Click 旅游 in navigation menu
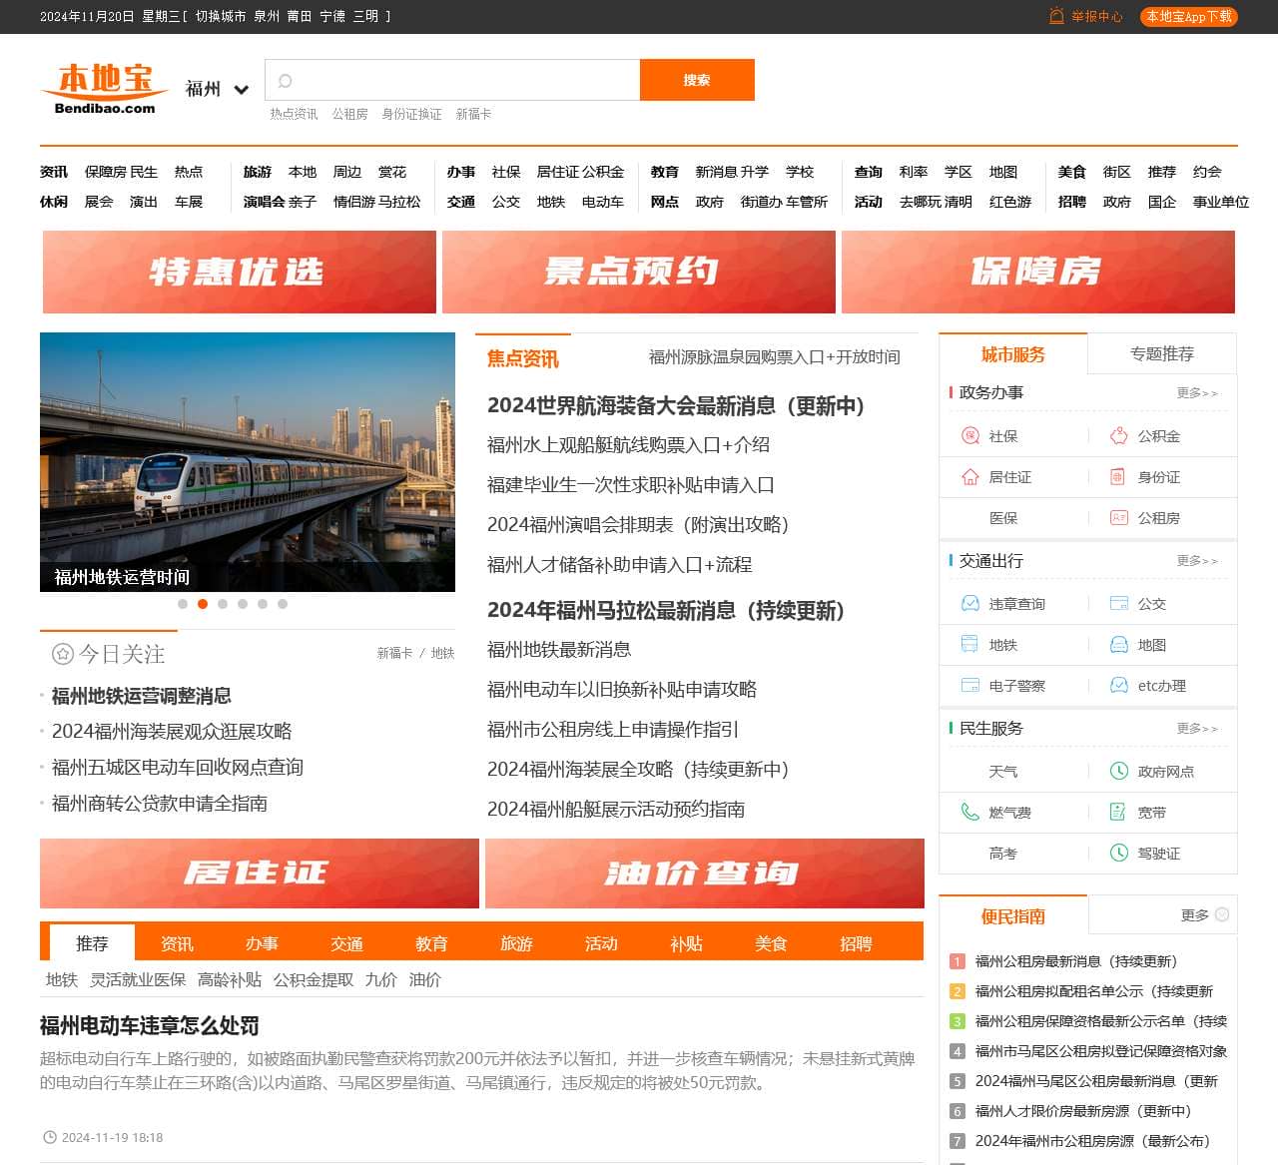Image resolution: width=1278 pixels, height=1165 pixels. [x=258, y=172]
